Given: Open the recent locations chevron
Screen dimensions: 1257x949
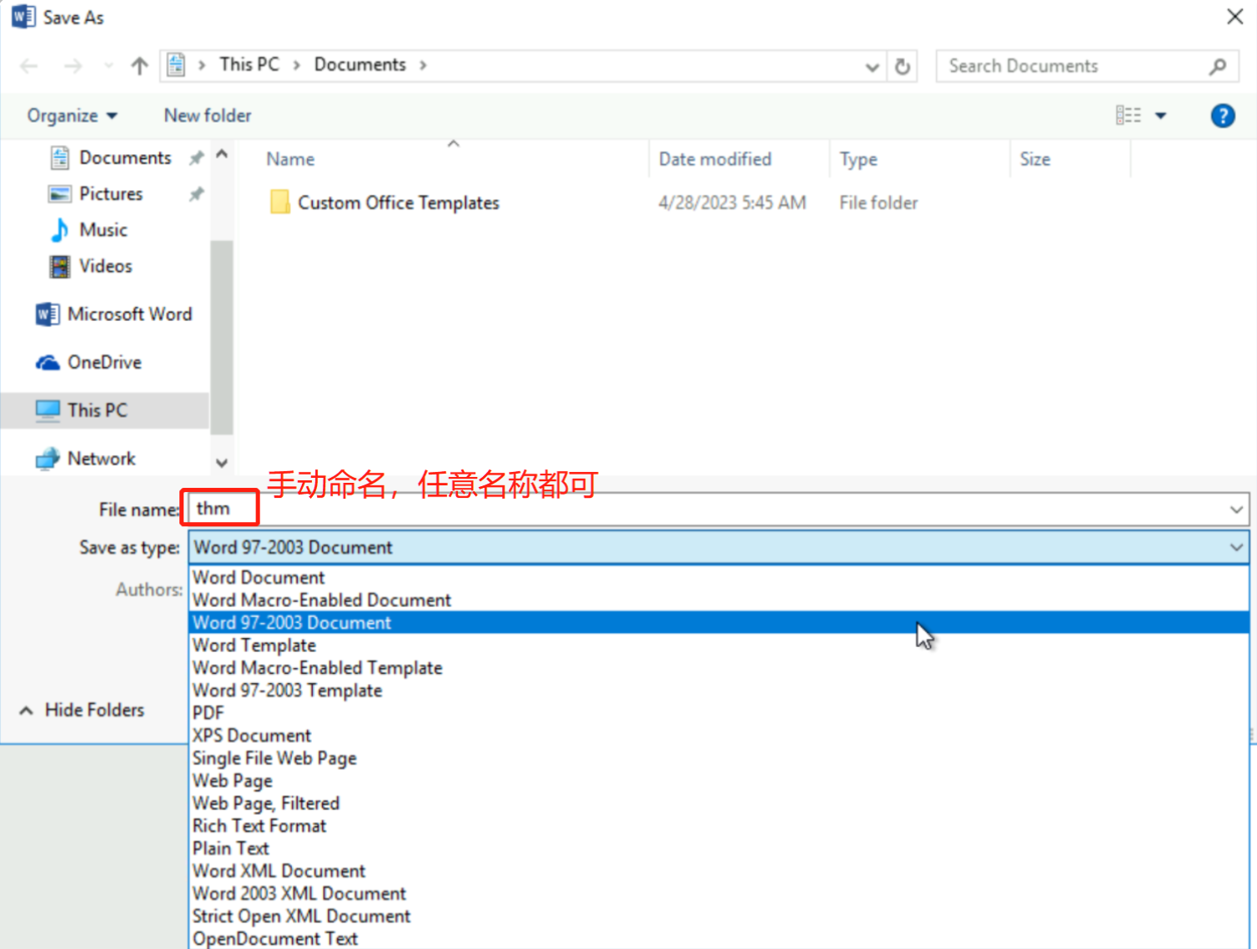Looking at the screenshot, I should (x=108, y=66).
